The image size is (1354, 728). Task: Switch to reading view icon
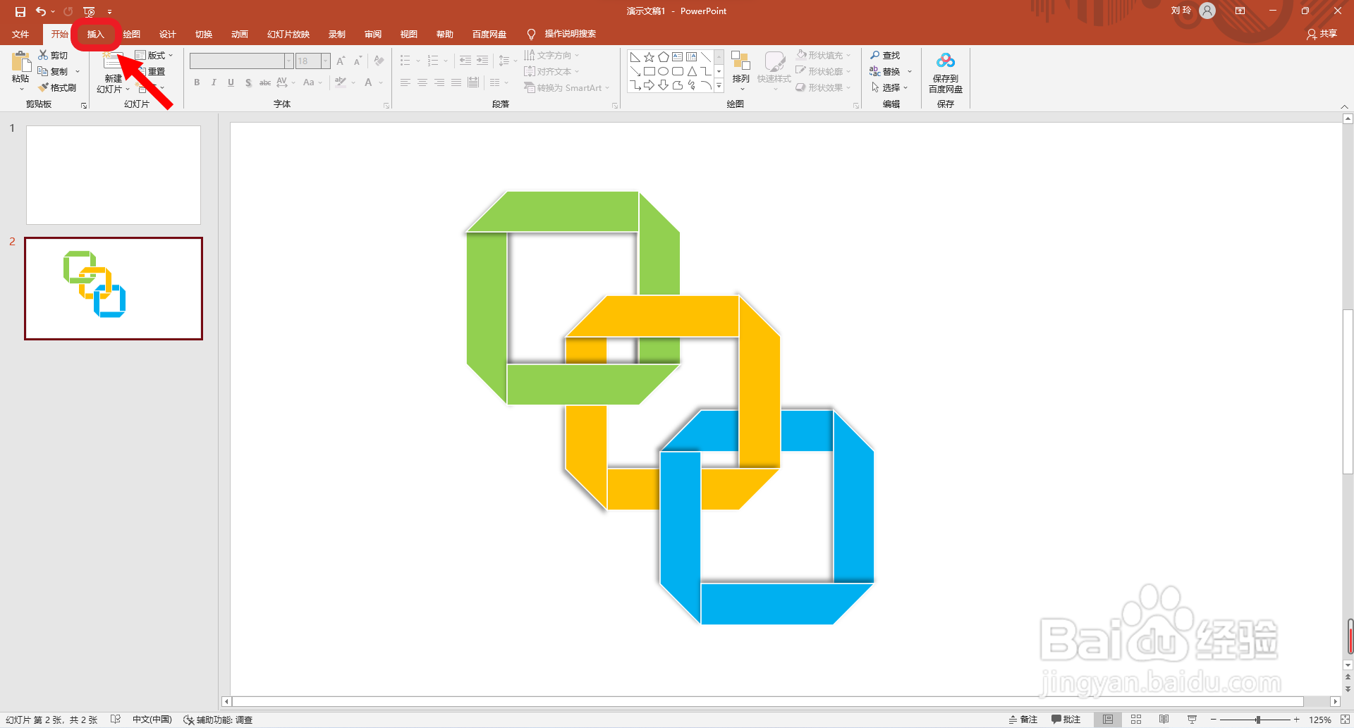(1164, 720)
